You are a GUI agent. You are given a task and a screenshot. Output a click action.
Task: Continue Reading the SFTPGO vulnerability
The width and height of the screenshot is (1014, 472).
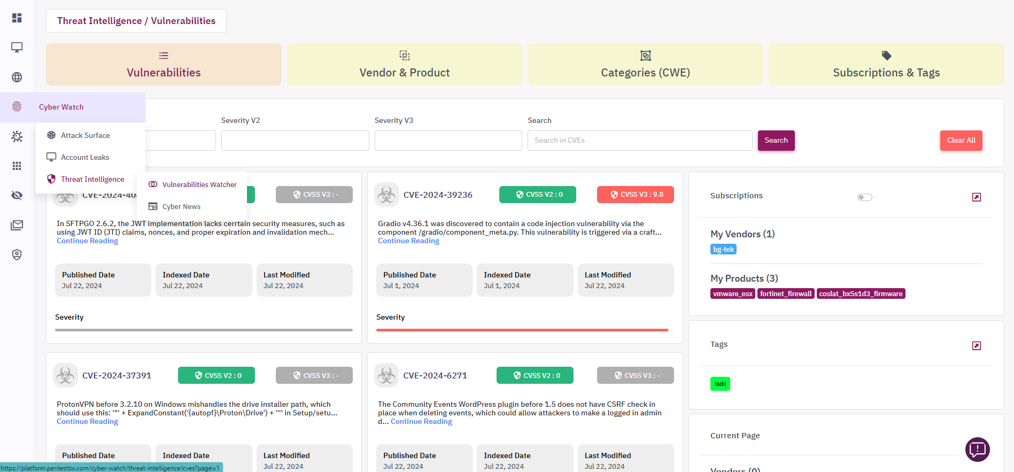88,241
